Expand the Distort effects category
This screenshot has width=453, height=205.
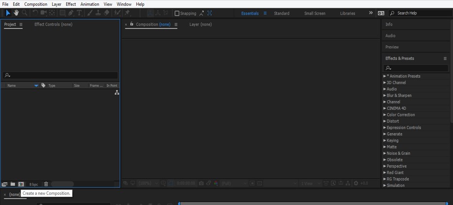[x=385, y=121]
